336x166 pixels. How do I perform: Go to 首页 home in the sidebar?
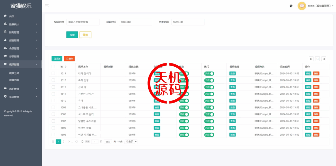(x=12, y=16)
